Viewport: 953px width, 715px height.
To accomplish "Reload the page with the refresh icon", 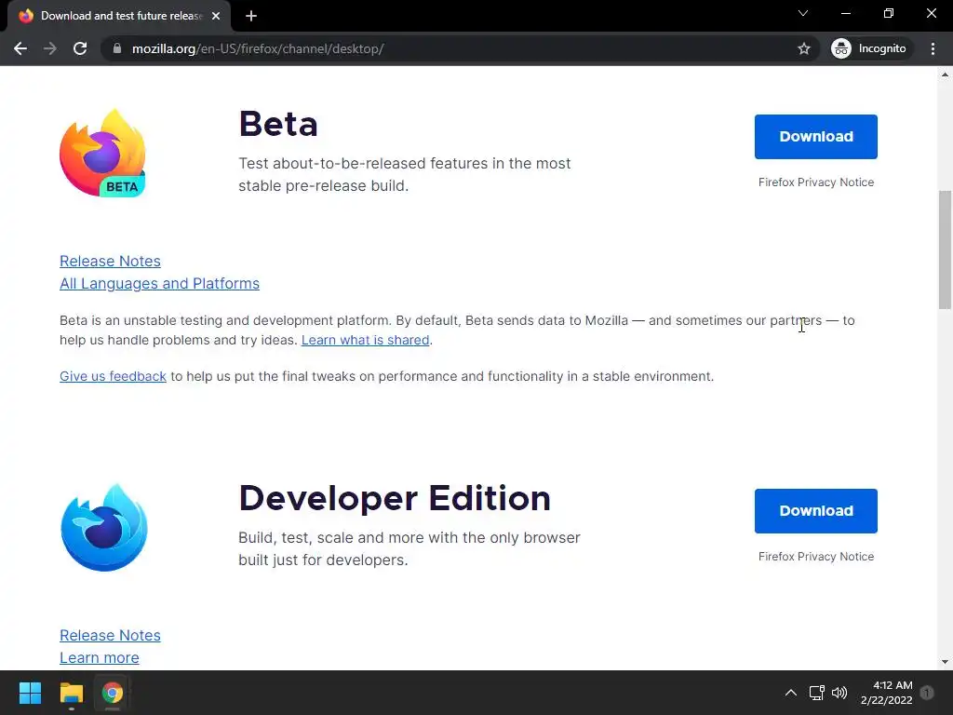I will [80, 48].
